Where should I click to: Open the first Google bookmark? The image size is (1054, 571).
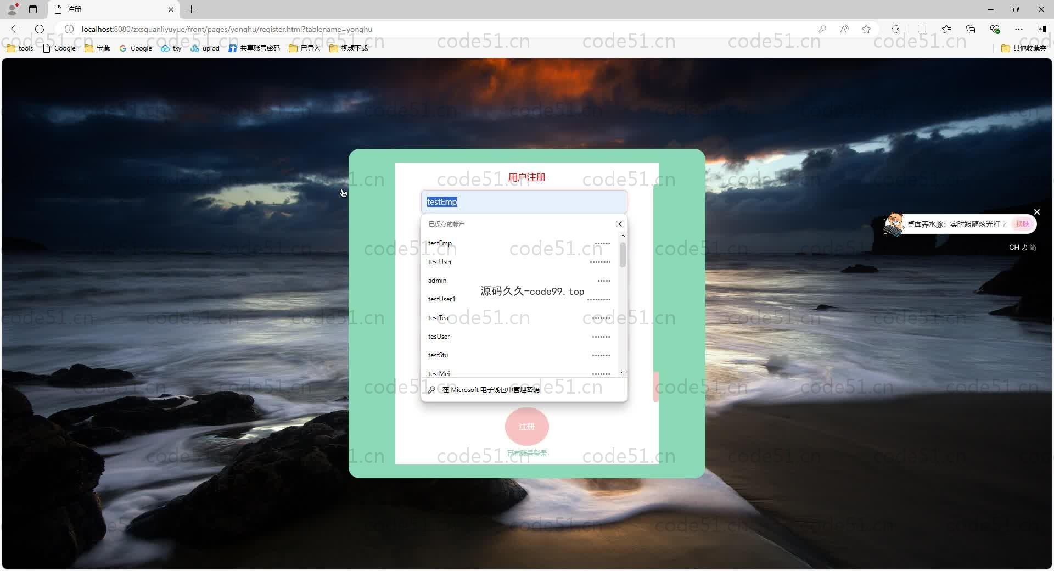(x=59, y=48)
